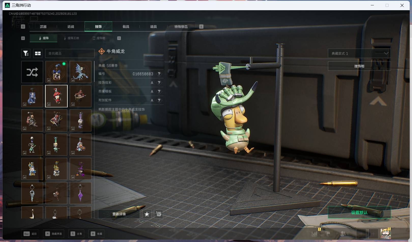Switch to the 近战 tab
Screen dimensions: 412x242
coord(71,27)
